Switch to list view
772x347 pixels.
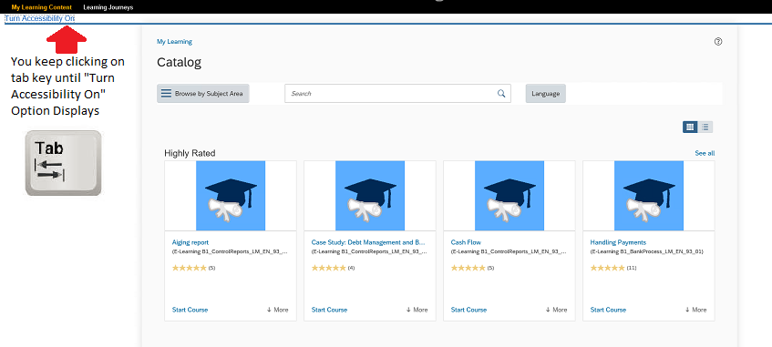pyautogui.click(x=705, y=127)
